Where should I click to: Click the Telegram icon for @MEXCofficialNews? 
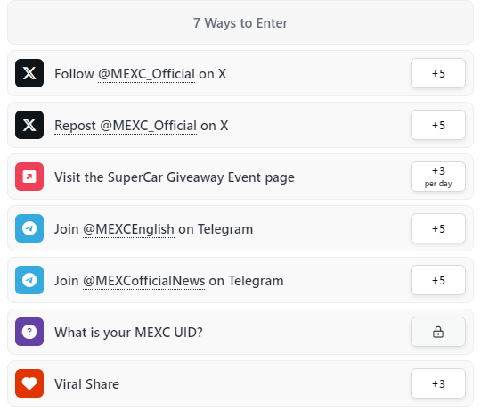29,280
